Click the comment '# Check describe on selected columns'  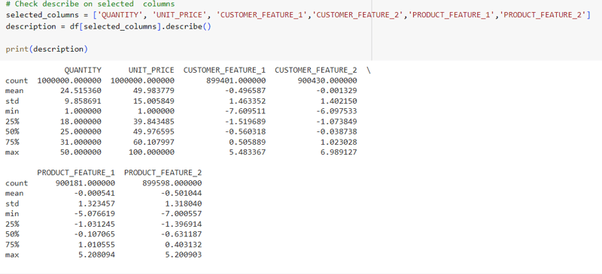coord(90,5)
